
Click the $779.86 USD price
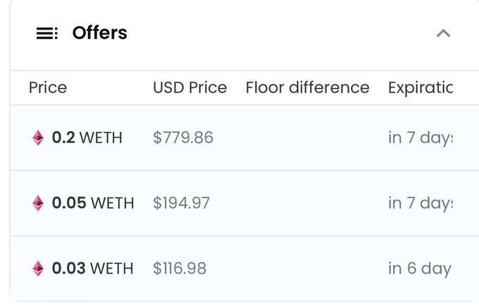point(182,138)
